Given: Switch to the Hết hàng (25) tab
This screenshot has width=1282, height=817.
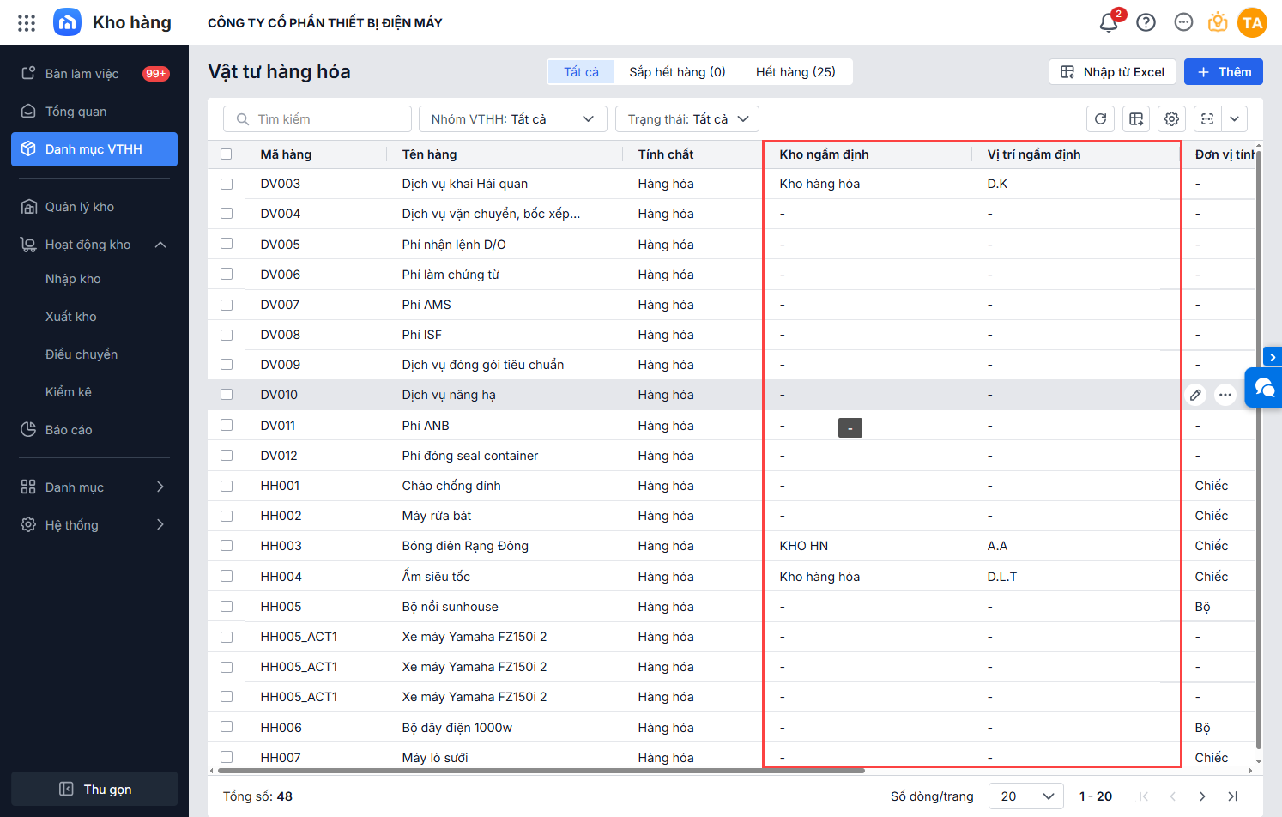Looking at the screenshot, I should pos(795,72).
